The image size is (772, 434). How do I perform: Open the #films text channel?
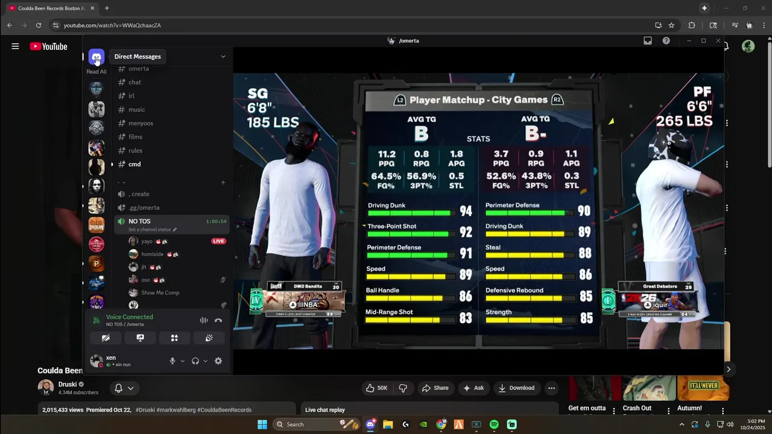coord(172,137)
